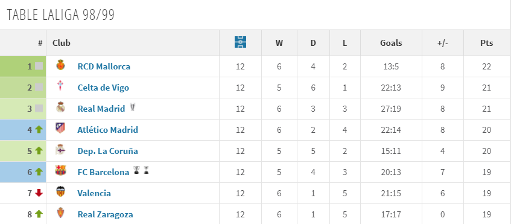Open the RCD Mallorca club link
Screen dimensions: 511x224
tap(104, 66)
